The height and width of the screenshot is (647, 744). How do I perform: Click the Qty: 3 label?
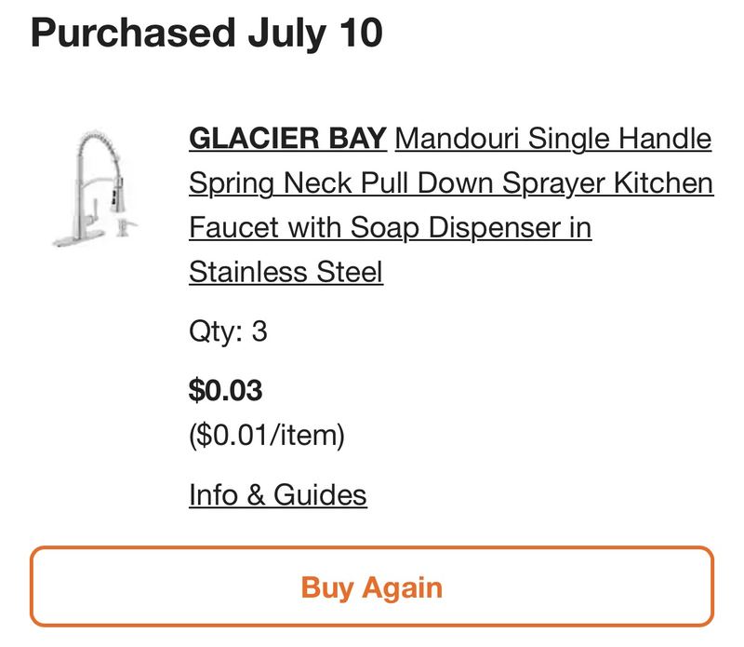click(x=228, y=331)
